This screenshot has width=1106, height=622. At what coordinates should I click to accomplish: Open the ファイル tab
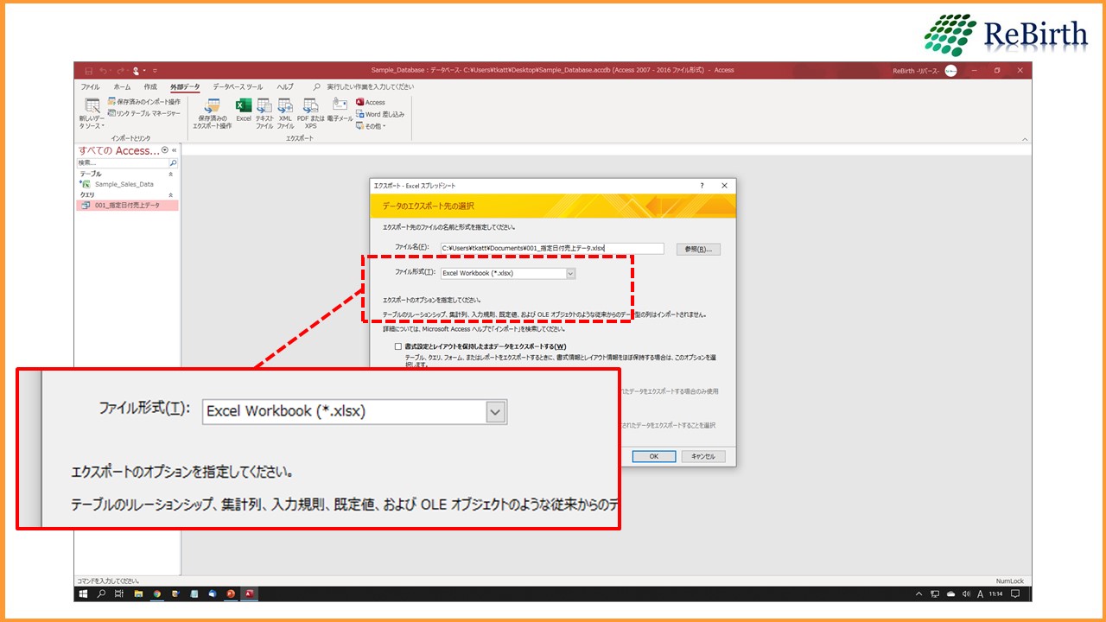click(x=90, y=86)
